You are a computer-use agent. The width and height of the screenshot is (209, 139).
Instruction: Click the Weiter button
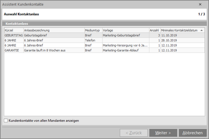[163, 133]
